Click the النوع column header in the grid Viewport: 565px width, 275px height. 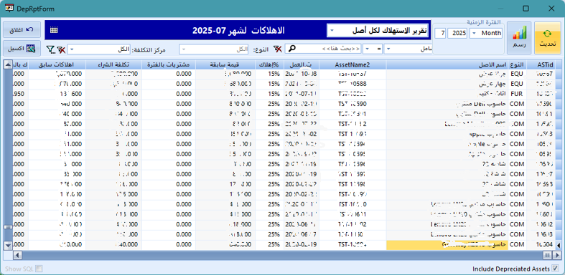517,64
